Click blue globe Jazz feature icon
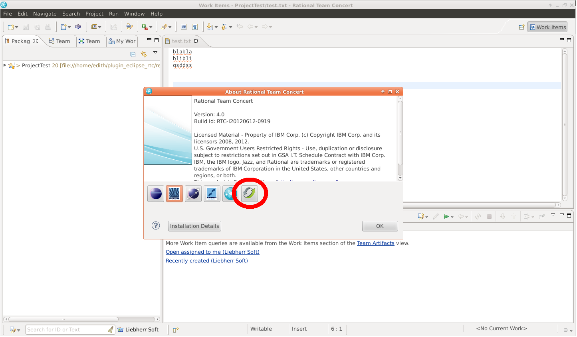Viewport: 577px width, 337px height. pyautogui.click(x=231, y=194)
